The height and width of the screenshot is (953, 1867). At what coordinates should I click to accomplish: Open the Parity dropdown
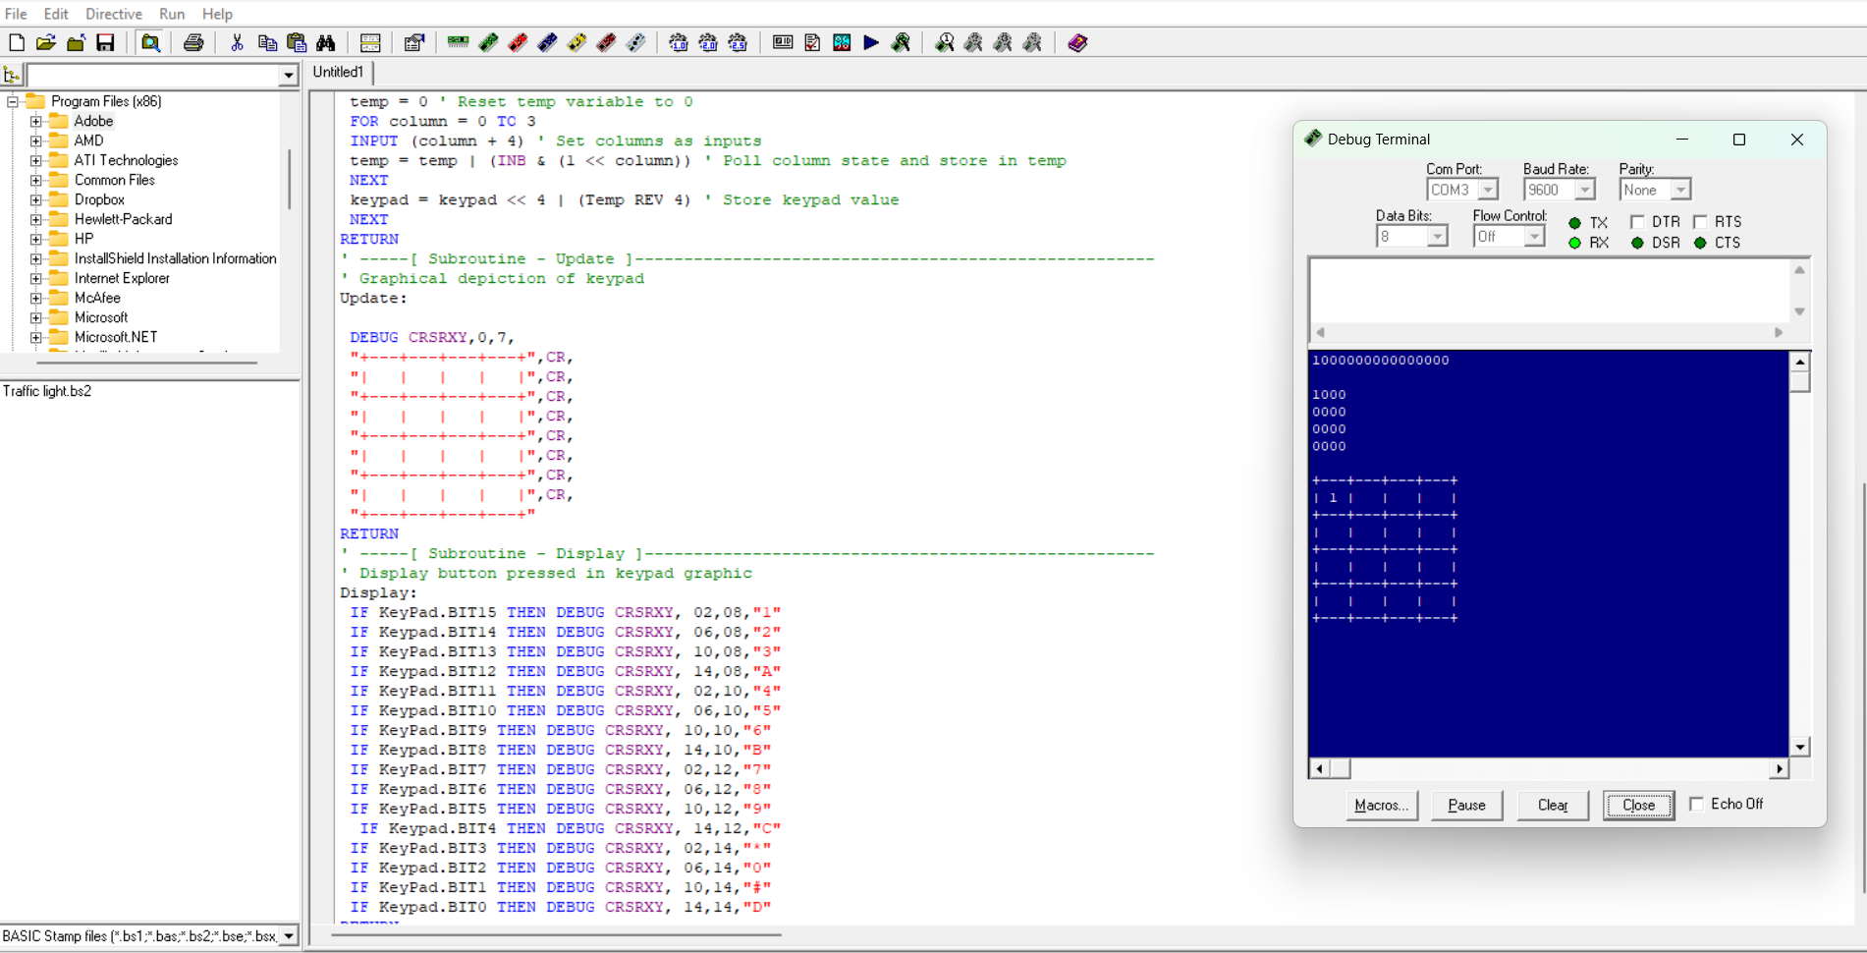click(1680, 190)
